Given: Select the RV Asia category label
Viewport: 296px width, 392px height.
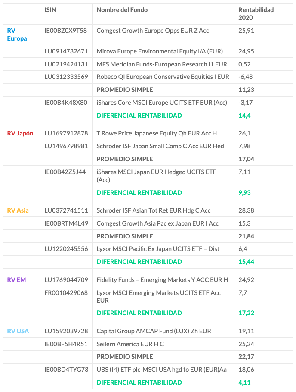Looking at the screenshot, I should pos(18,210).
